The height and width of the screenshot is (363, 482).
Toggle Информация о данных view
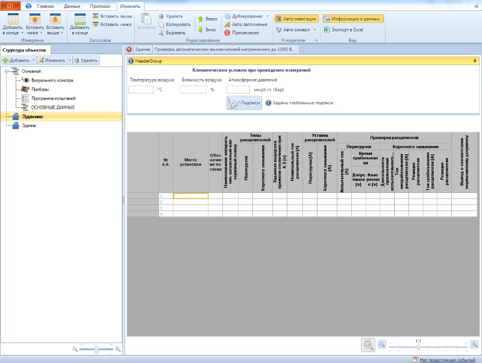(x=353, y=19)
